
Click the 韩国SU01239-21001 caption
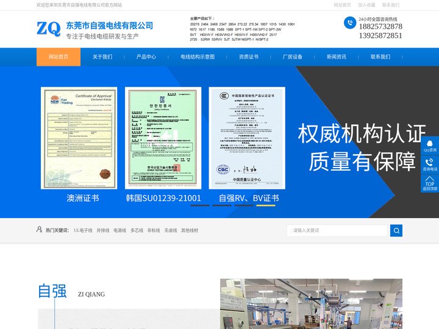[x=163, y=198]
